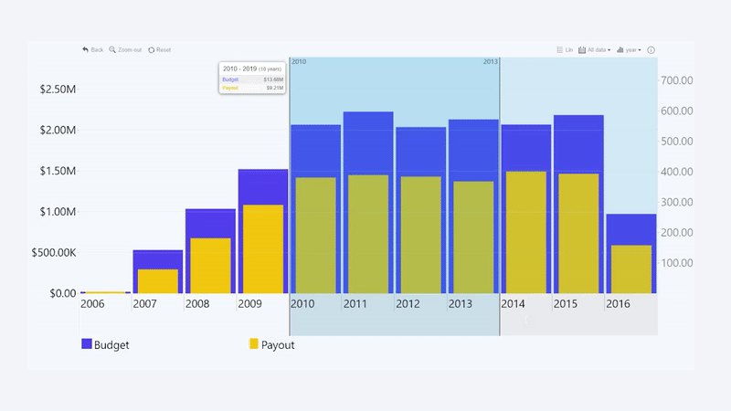Click the 2014 Payout yellow bar

(526, 233)
